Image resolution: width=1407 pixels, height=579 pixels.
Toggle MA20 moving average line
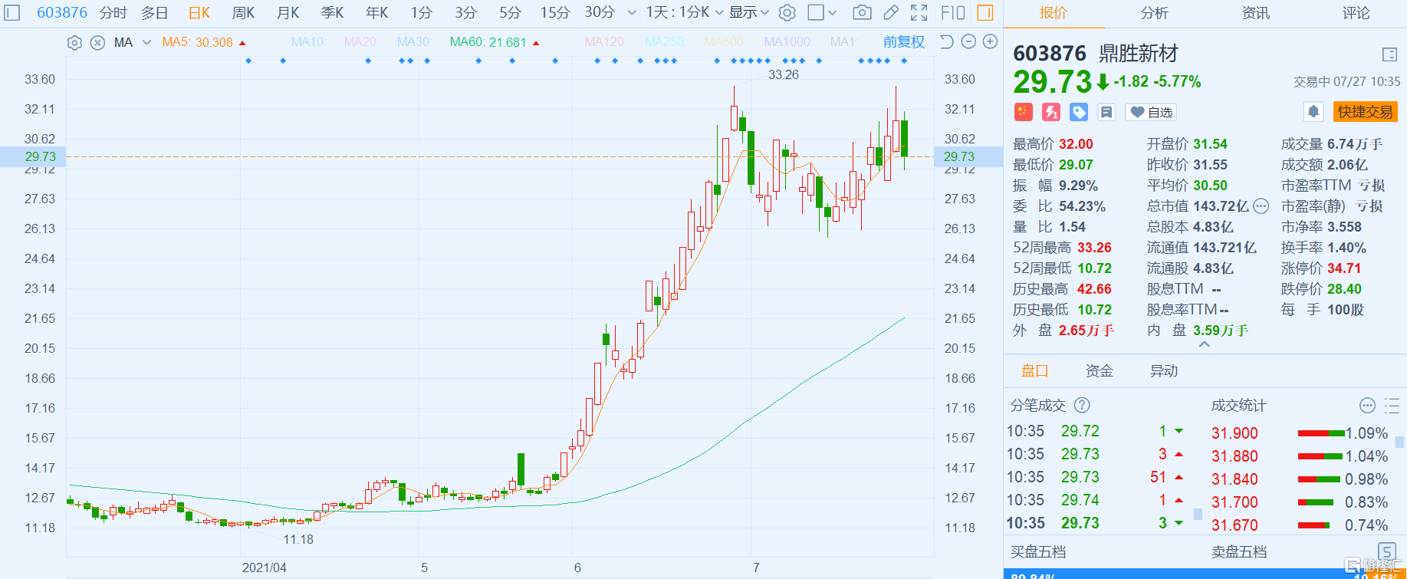pyautogui.click(x=361, y=42)
